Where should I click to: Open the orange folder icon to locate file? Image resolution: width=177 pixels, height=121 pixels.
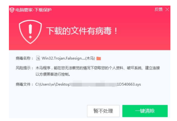point(99,58)
